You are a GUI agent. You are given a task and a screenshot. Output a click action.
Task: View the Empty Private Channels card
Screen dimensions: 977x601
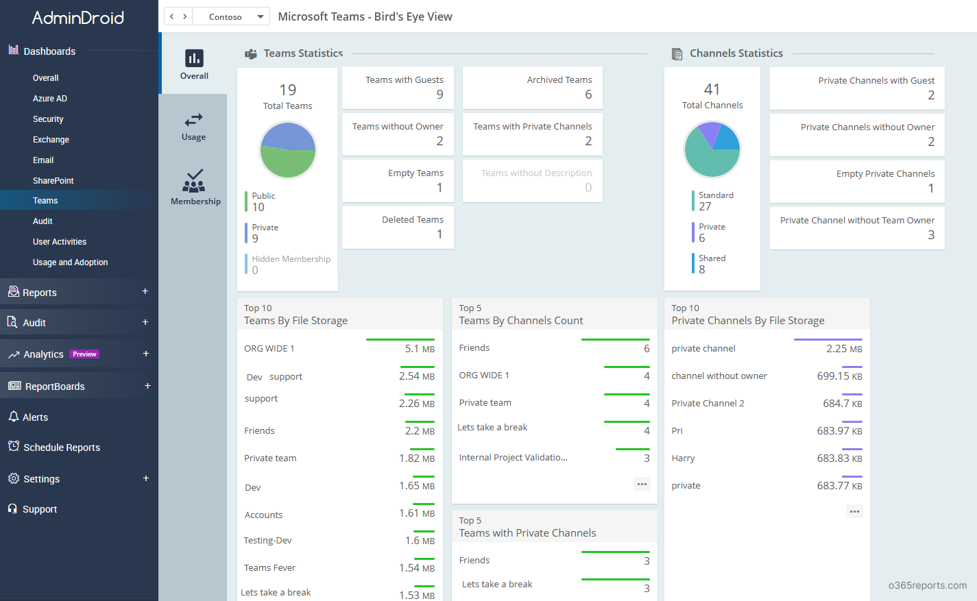(x=856, y=180)
